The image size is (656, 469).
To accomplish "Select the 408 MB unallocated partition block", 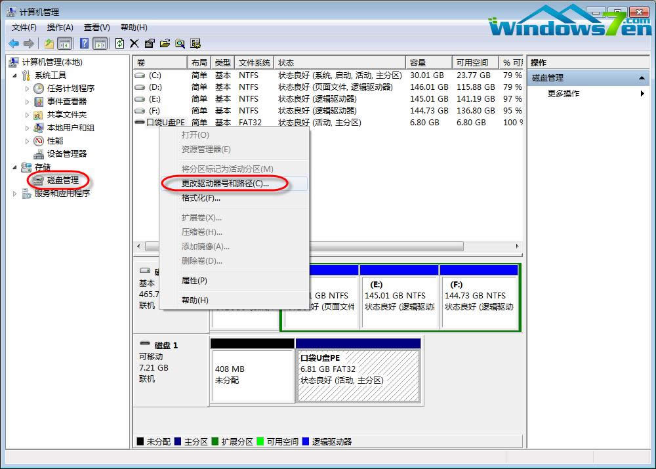I will tap(252, 375).
